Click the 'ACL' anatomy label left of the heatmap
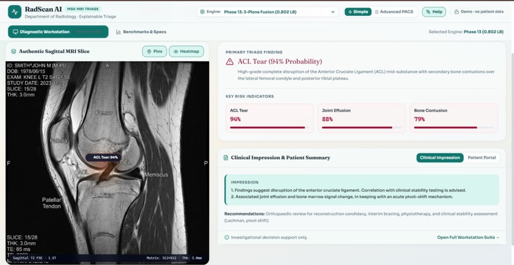The image size is (514, 265). 83,171
